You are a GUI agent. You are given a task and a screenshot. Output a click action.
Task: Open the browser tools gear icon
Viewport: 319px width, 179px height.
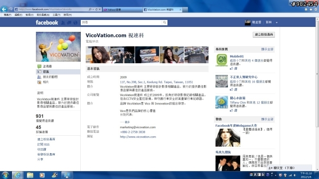pyautogui.click(x=316, y=9)
